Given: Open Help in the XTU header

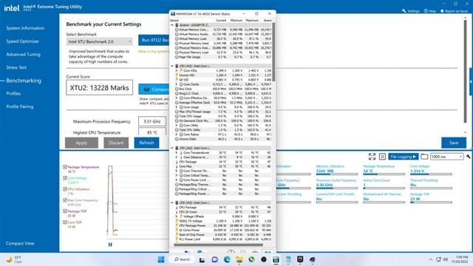Looking at the screenshot, I should point(430,11).
